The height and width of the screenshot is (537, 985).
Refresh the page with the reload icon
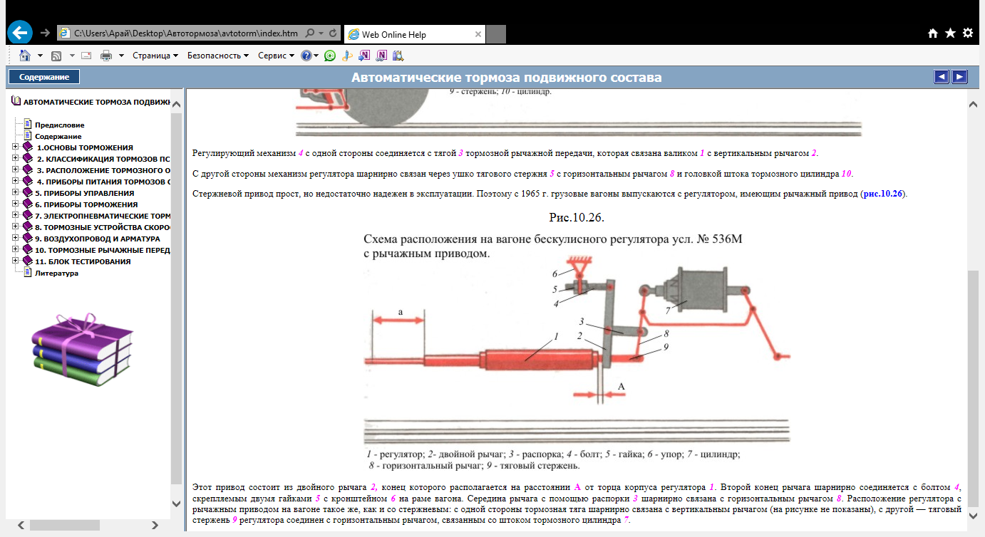pyautogui.click(x=333, y=33)
